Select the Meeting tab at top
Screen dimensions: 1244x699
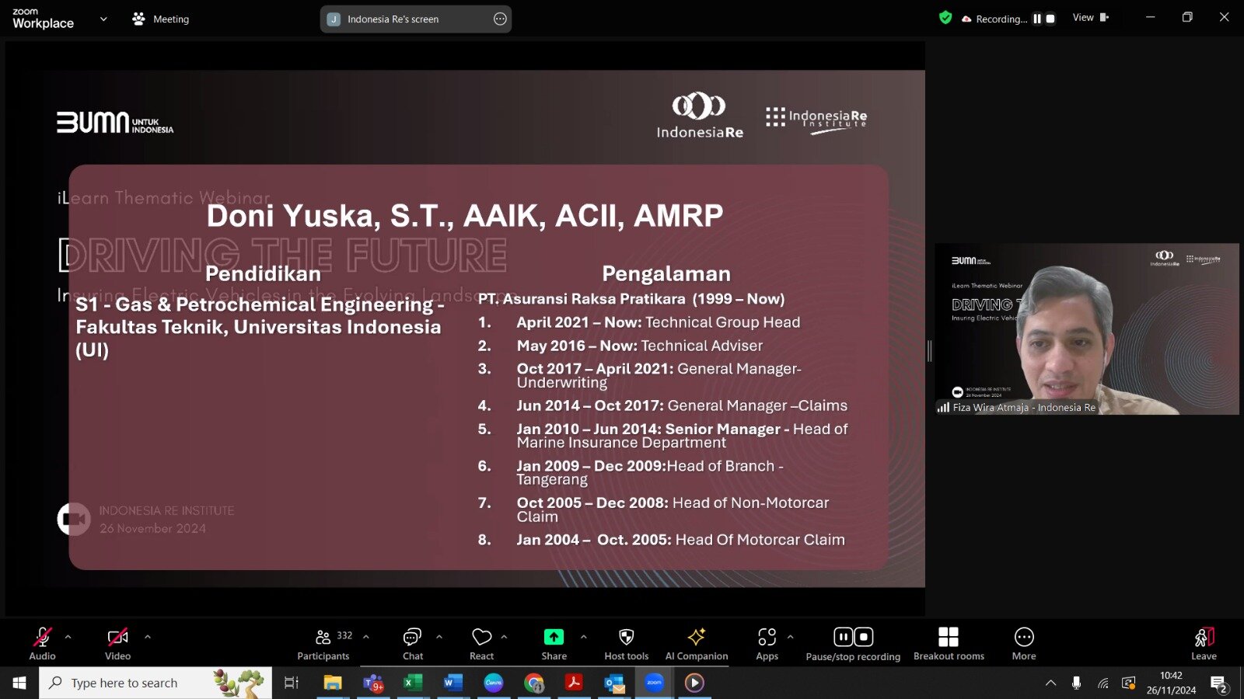[x=161, y=19]
